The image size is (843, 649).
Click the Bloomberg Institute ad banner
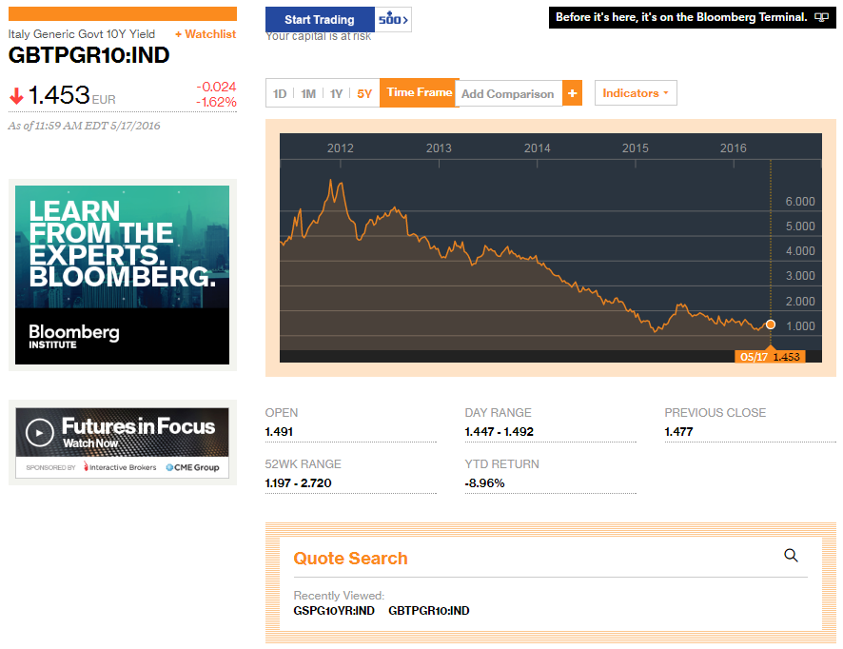pyautogui.click(x=122, y=275)
